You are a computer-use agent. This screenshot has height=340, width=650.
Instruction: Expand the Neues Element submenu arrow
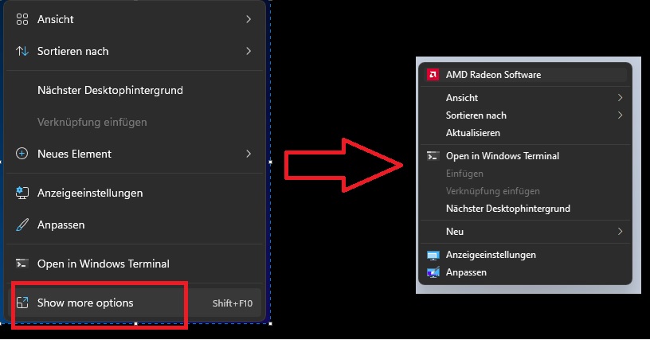[249, 154]
